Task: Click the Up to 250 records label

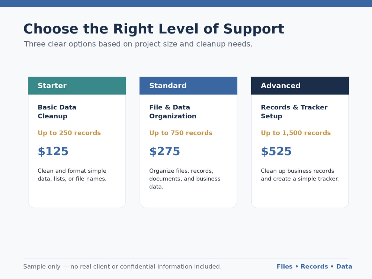Action: [69, 133]
